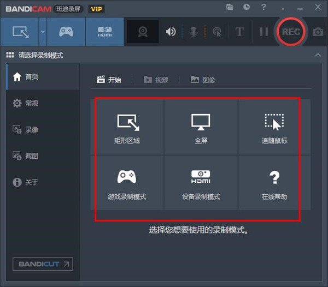Take a screenshot with the camera icon
328x287 pixels.
(x=318, y=32)
